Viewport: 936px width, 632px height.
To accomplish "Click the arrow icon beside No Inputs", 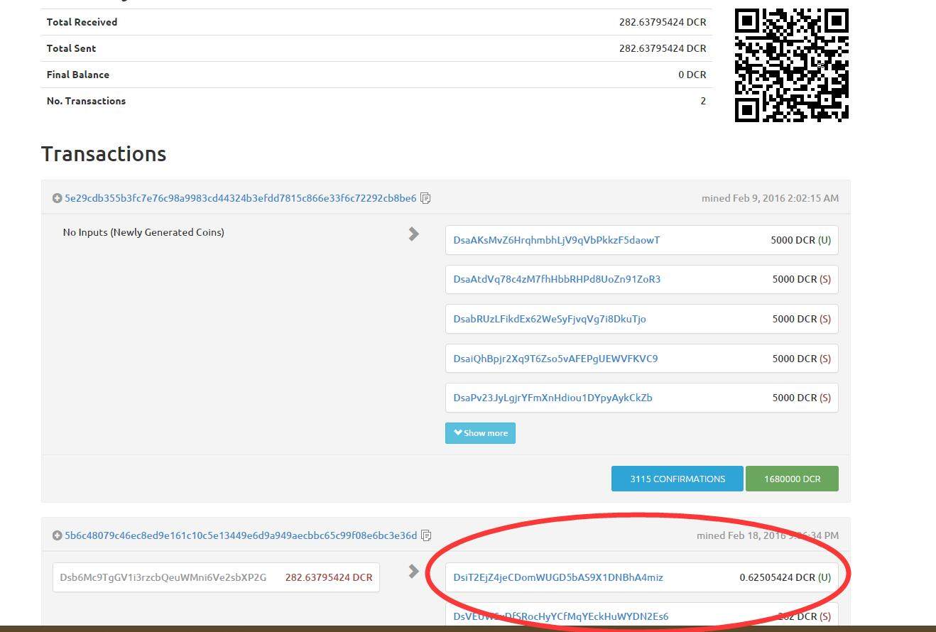I will coord(414,234).
